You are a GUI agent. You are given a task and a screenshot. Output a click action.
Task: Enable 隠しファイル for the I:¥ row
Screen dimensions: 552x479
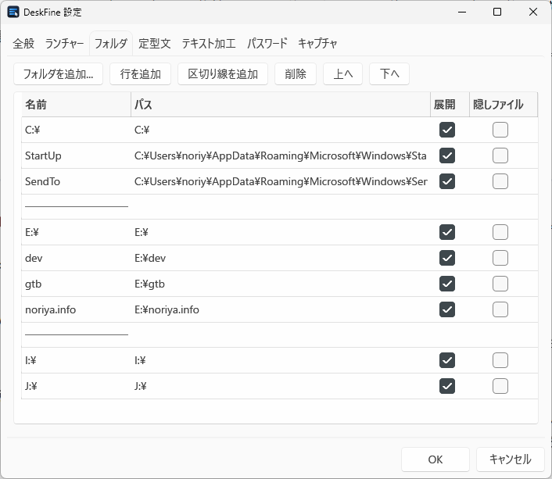(x=500, y=360)
